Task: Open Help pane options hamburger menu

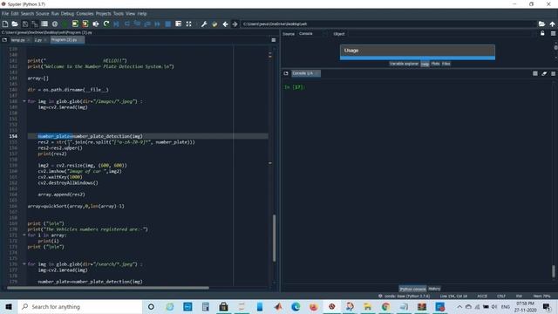Action: [x=553, y=33]
